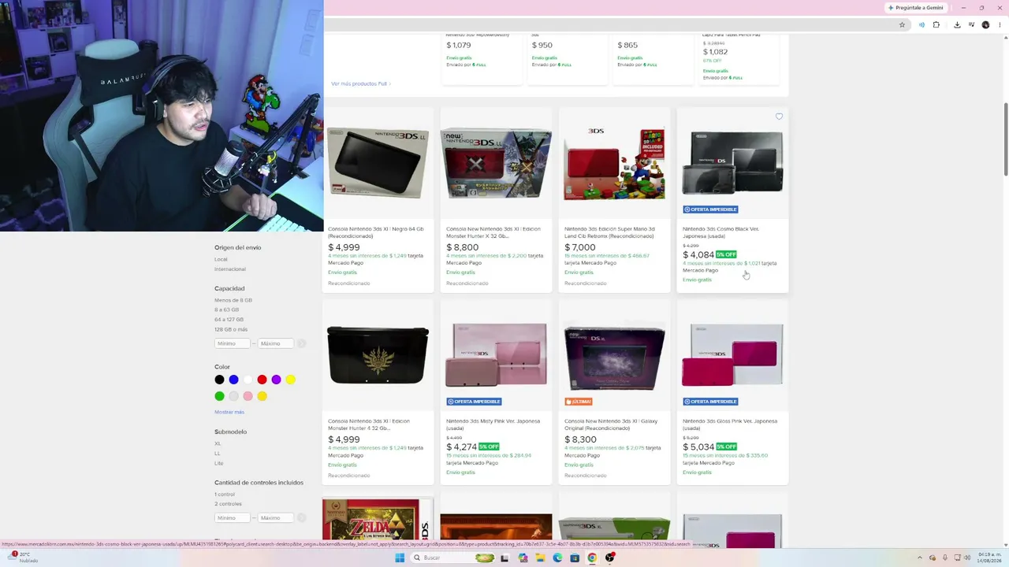This screenshot has width=1009, height=567.
Task: Open the weather widget on the taskbar
Action: tap(24, 557)
